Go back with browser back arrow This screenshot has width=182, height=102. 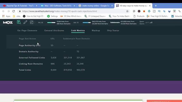3,11
